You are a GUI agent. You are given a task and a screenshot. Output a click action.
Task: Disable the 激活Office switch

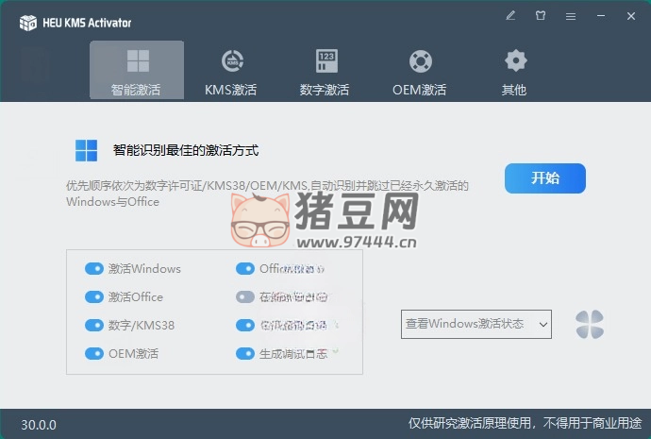93,297
